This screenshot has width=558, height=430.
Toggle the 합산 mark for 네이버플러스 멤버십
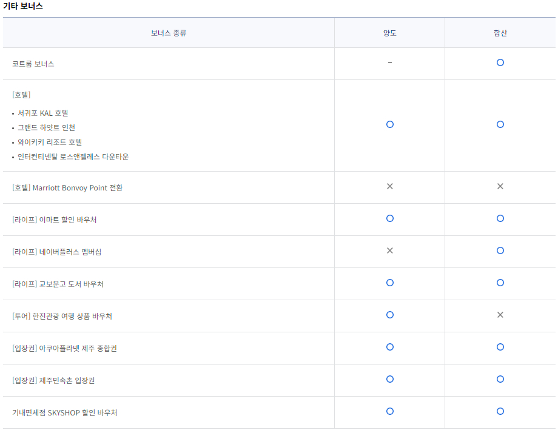click(499, 250)
